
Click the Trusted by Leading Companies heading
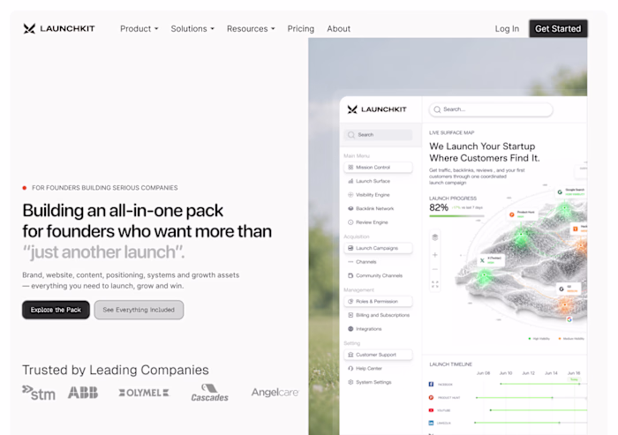pyautogui.click(x=116, y=370)
